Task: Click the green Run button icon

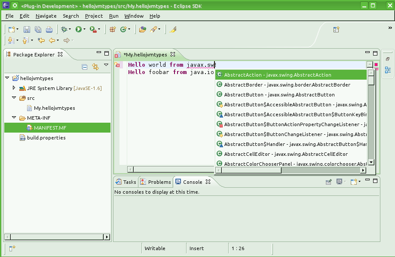Action: (78, 29)
